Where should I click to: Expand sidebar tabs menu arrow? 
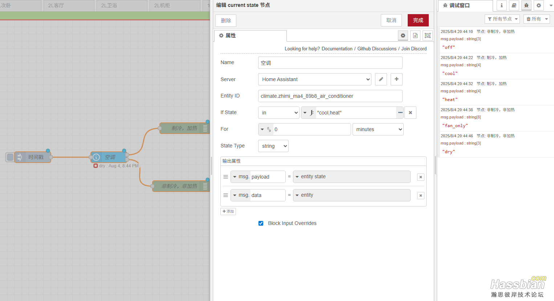pyautogui.click(x=551, y=5)
